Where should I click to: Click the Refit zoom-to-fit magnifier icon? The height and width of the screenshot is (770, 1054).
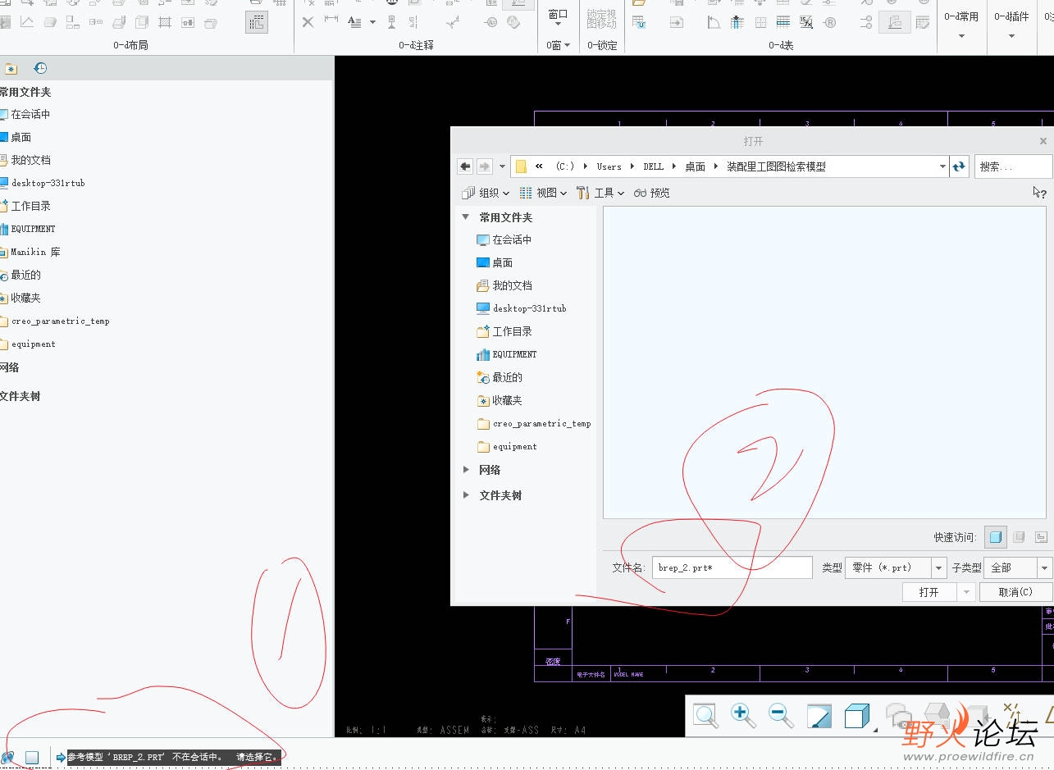[705, 715]
